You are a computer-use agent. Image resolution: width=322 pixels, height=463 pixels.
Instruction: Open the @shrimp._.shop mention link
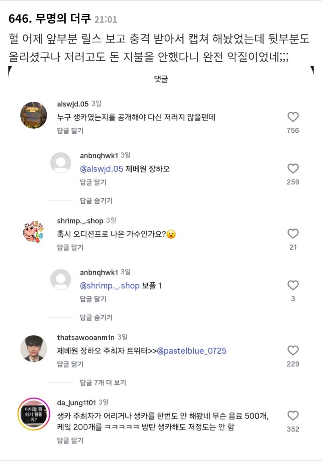tap(110, 286)
